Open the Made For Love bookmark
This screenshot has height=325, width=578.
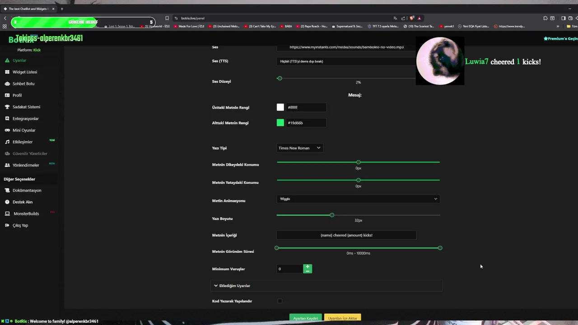click(189, 26)
